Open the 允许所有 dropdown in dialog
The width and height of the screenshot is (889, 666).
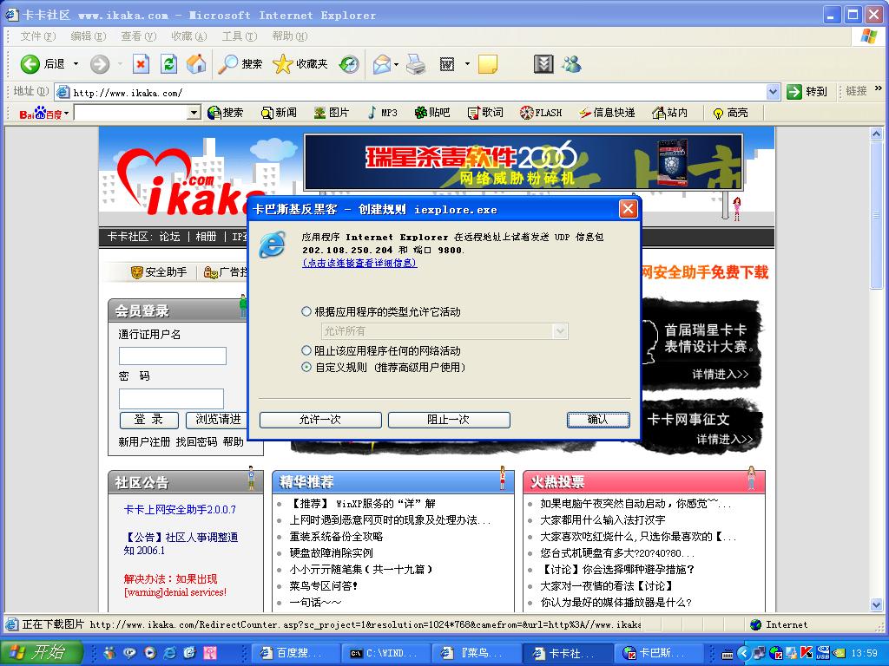[x=560, y=331]
